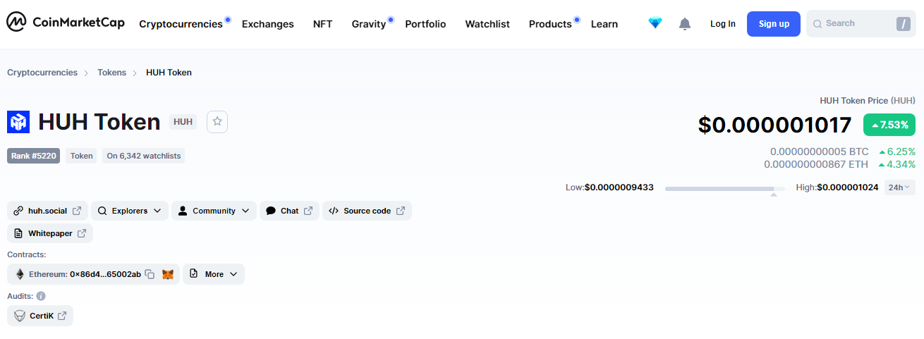Add HUH Token to watchlist with star
This screenshot has width=924, height=339.
[x=217, y=121]
